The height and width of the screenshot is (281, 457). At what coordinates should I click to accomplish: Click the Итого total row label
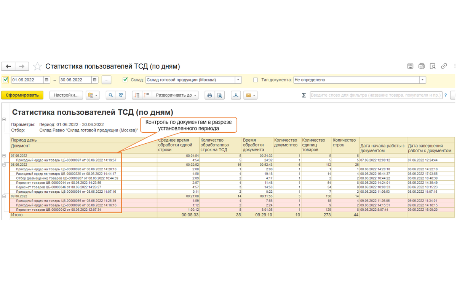(x=17, y=215)
